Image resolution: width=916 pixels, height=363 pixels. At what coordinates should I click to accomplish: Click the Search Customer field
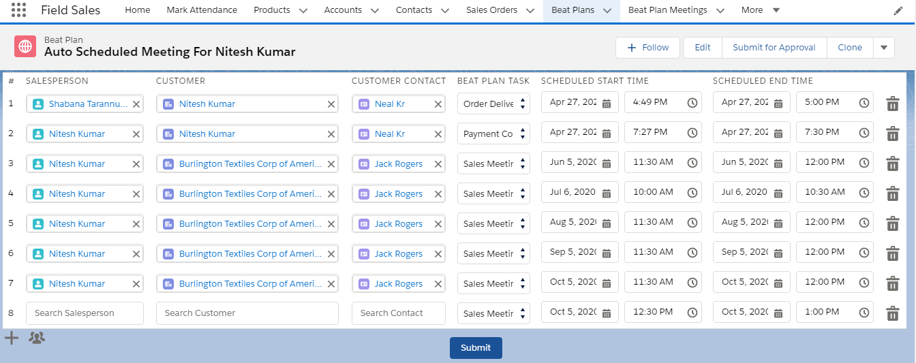coord(247,313)
